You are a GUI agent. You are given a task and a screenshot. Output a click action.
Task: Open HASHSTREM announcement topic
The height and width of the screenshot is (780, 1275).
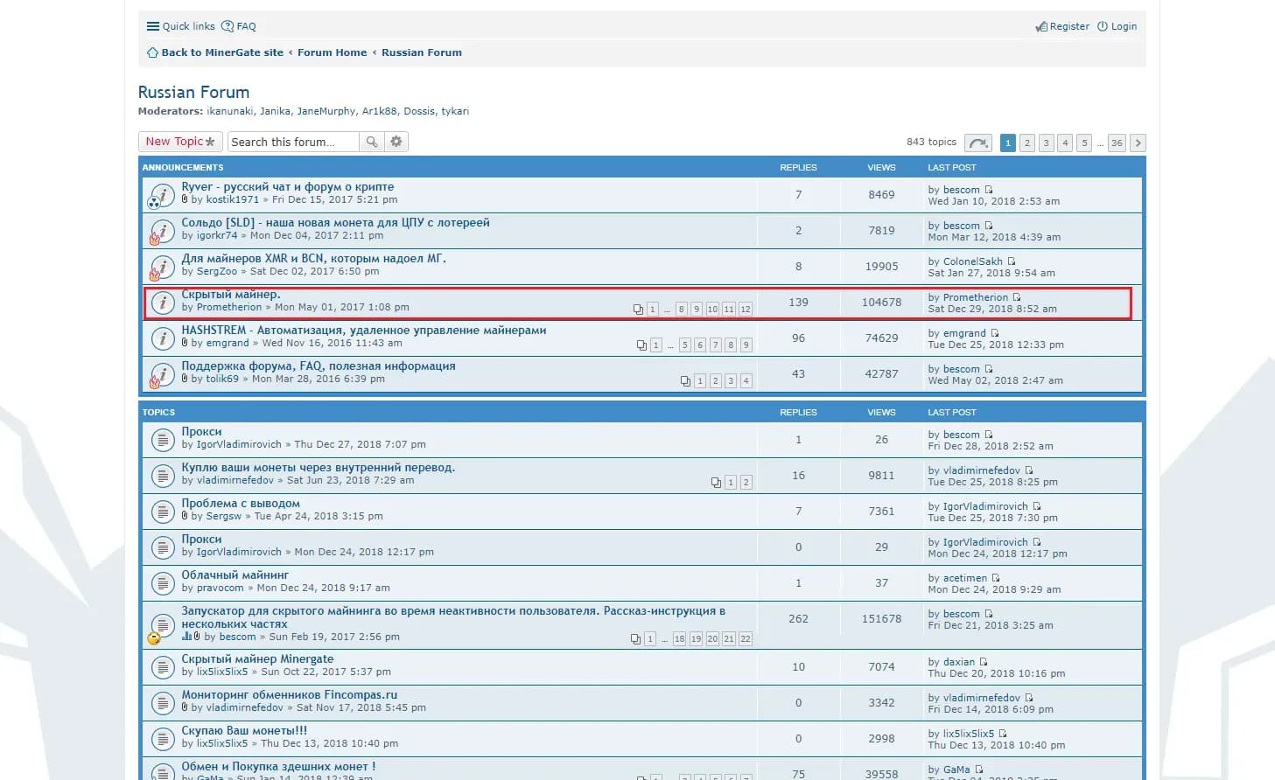coord(364,331)
